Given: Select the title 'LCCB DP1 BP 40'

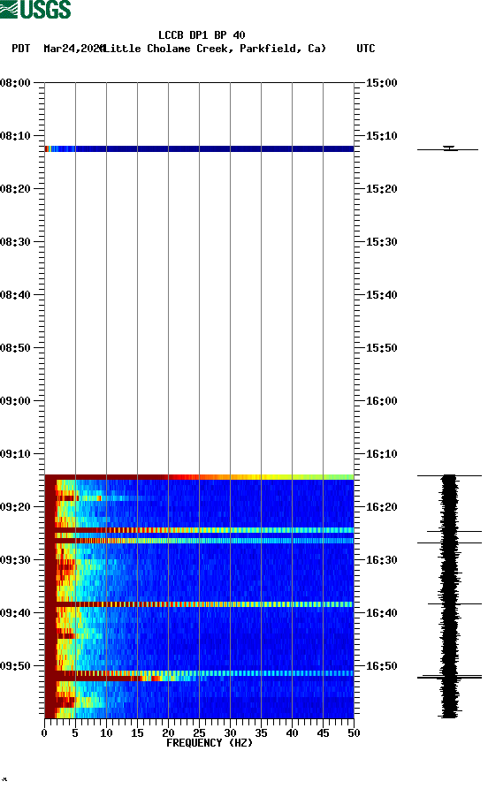Looking at the screenshot, I should tap(202, 35).
